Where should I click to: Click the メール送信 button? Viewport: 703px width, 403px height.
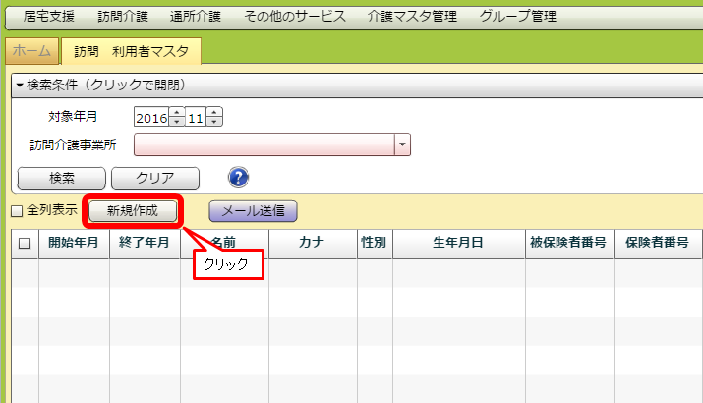coord(253,210)
